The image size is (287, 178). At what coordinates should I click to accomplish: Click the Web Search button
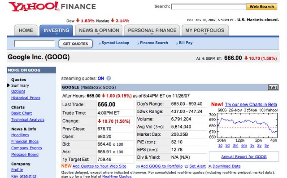[x=262, y=7]
